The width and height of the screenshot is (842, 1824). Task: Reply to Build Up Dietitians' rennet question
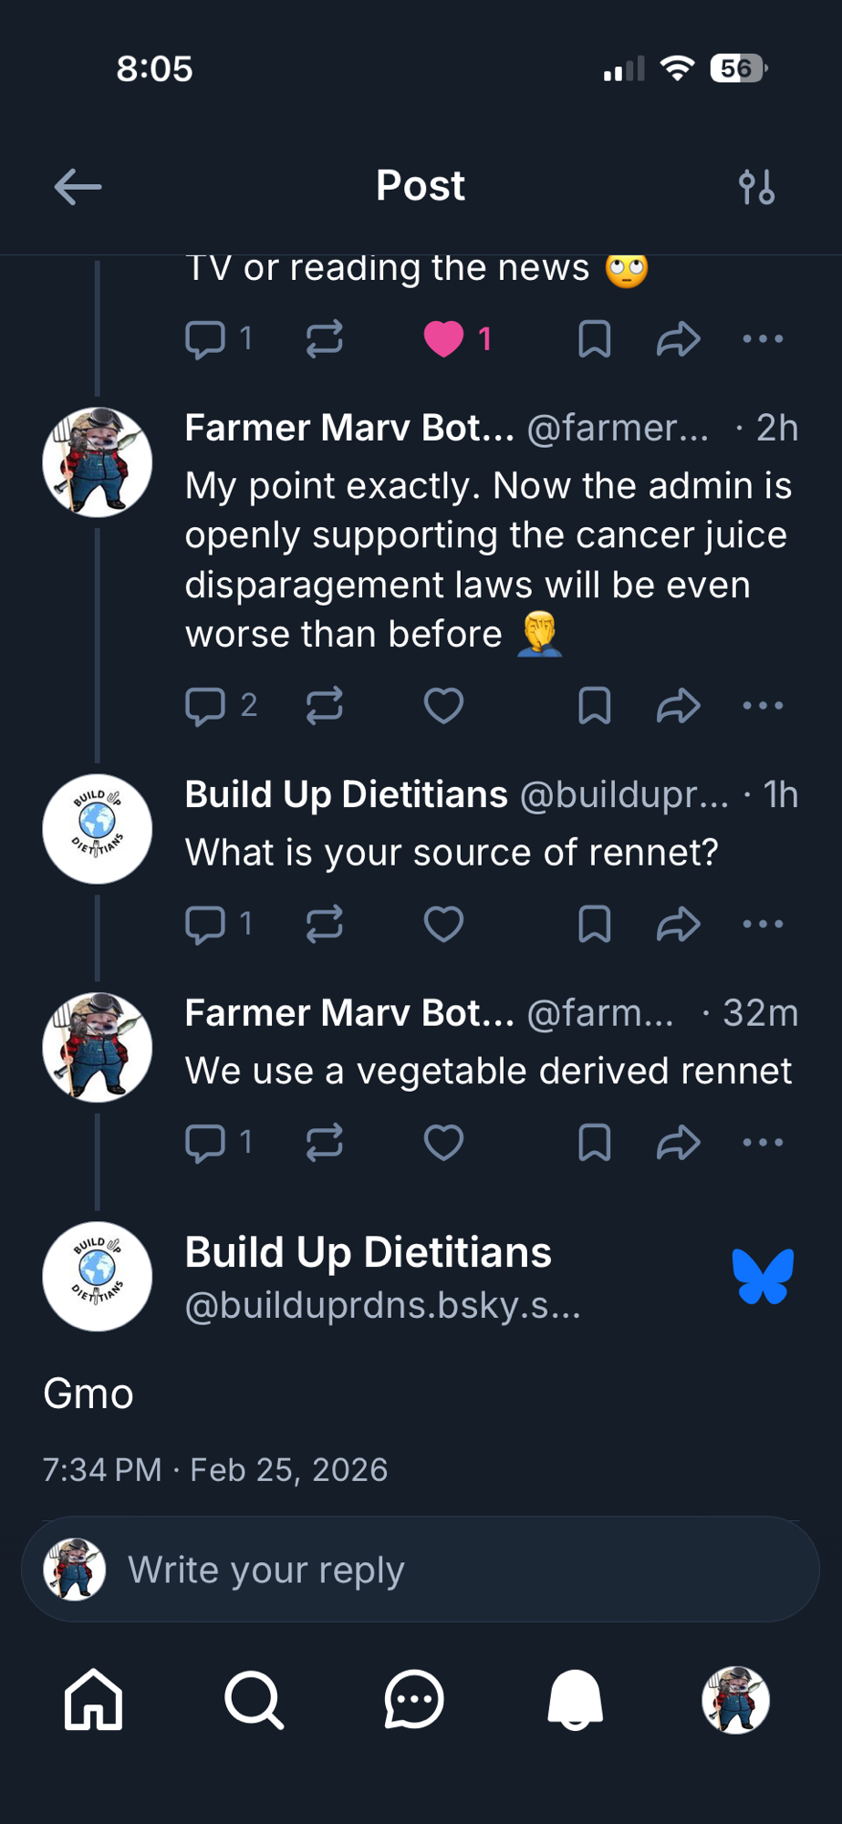205,925
